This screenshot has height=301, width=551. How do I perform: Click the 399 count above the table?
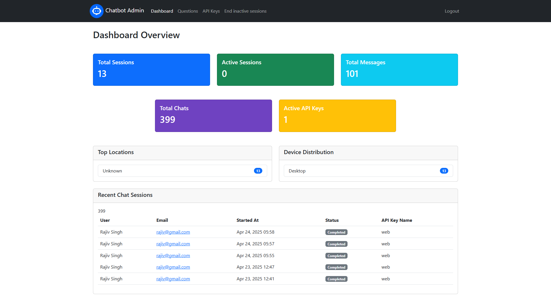[102, 211]
